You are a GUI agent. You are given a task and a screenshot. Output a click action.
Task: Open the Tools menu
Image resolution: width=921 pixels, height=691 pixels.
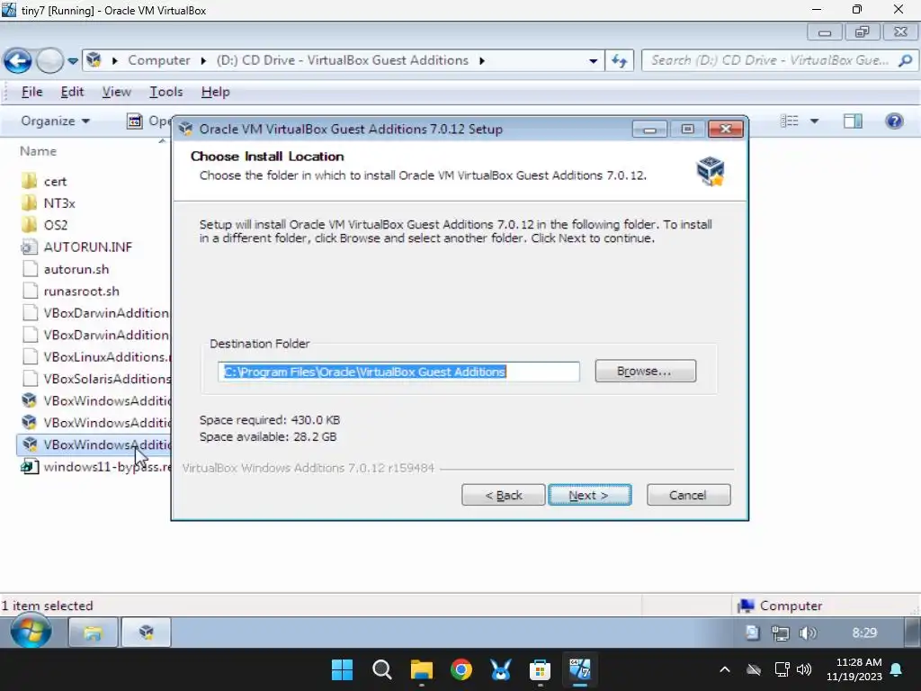coord(165,92)
